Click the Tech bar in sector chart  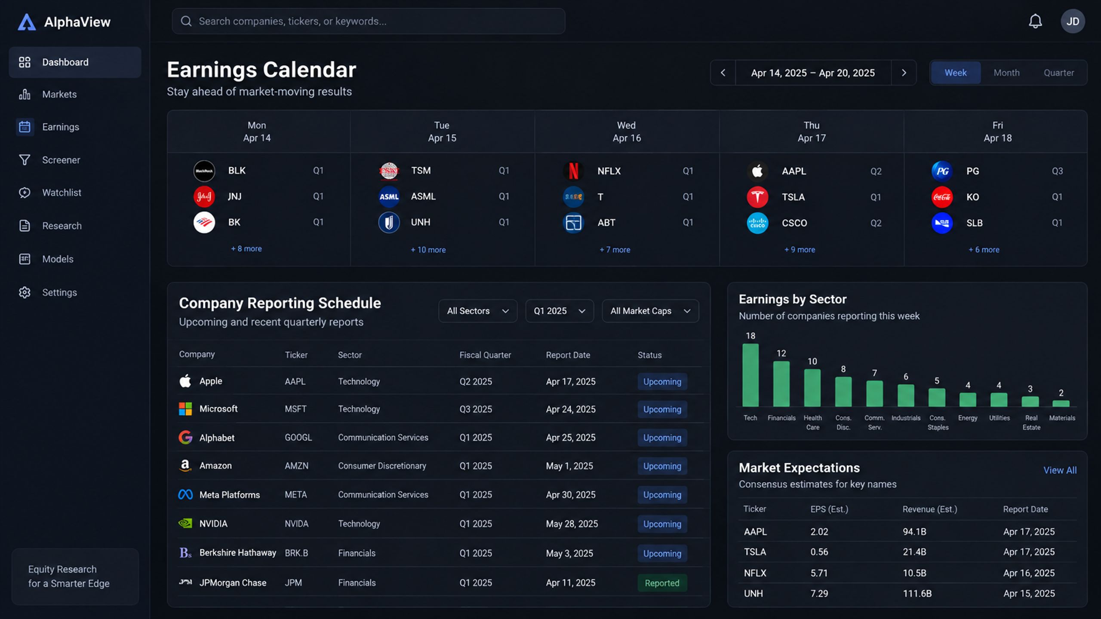click(x=750, y=375)
